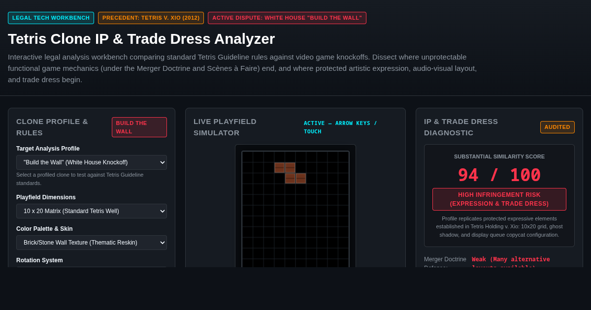Open the Target Analysis Profile dropdown
This screenshot has width=591, height=310.
(92, 162)
